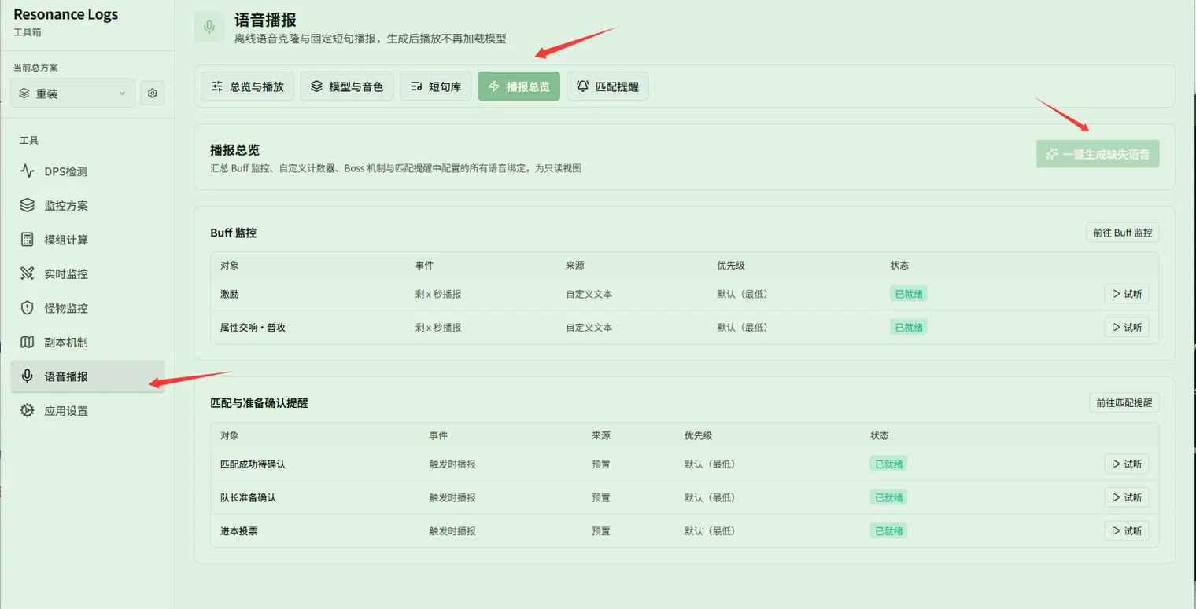Switch to the 匹配提醒 tab
The image size is (1196, 609).
click(x=607, y=86)
